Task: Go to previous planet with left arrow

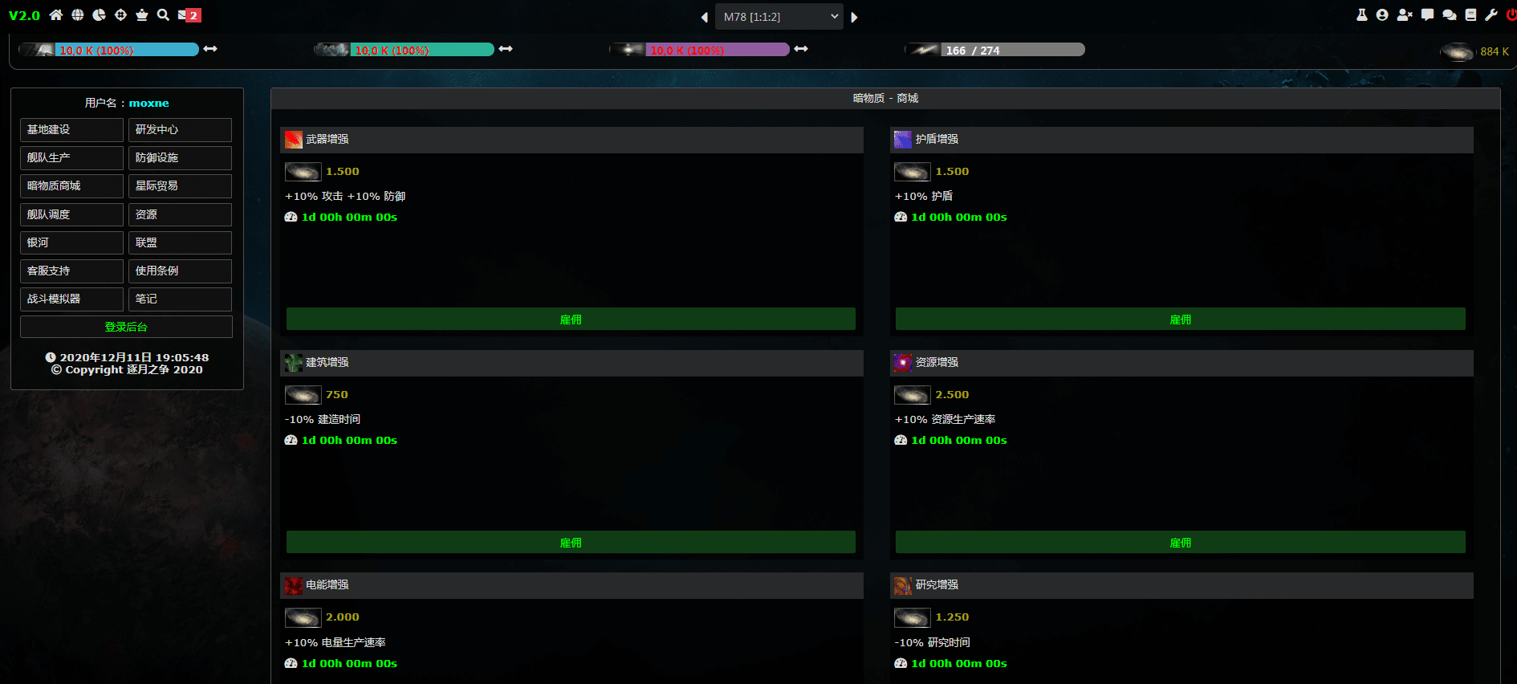Action: click(704, 17)
